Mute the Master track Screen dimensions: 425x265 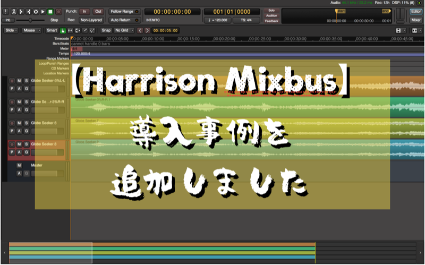(19, 165)
